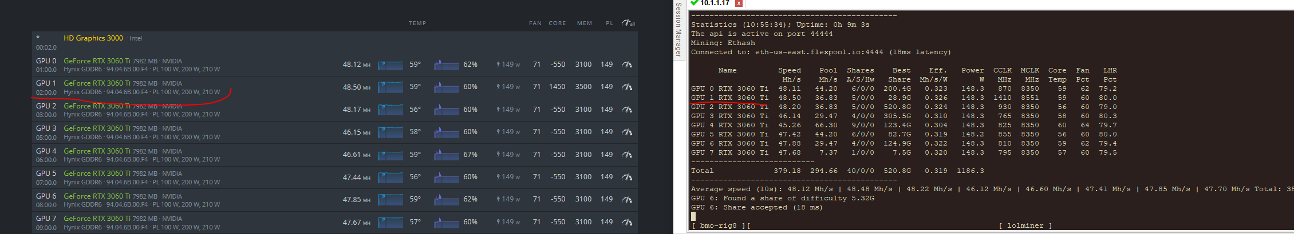Click the MEM column header

tap(585, 23)
